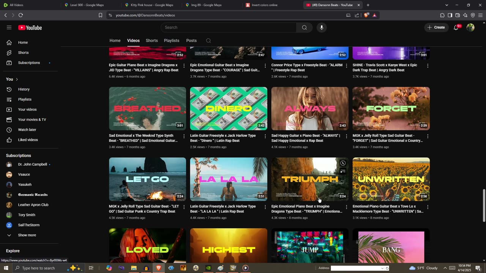
Task: Switch to the Shorts channel tab
Action: (151, 41)
